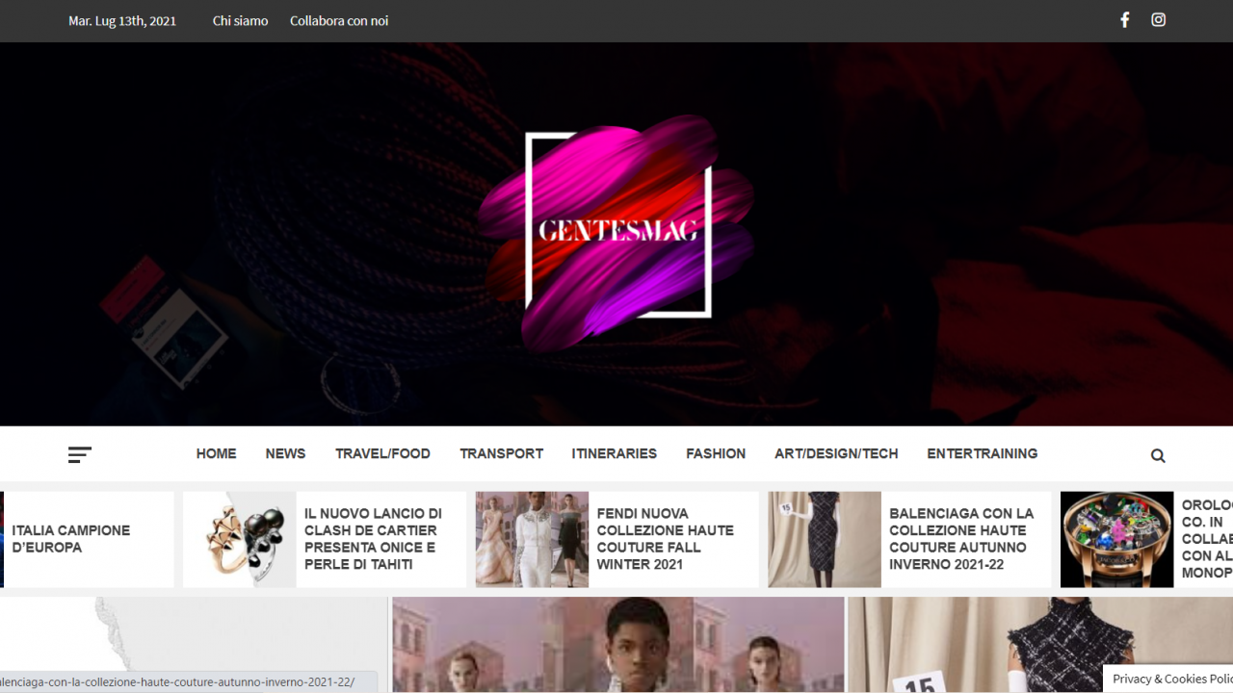Open the sidebar via the hamburger icon

coord(80,454)
